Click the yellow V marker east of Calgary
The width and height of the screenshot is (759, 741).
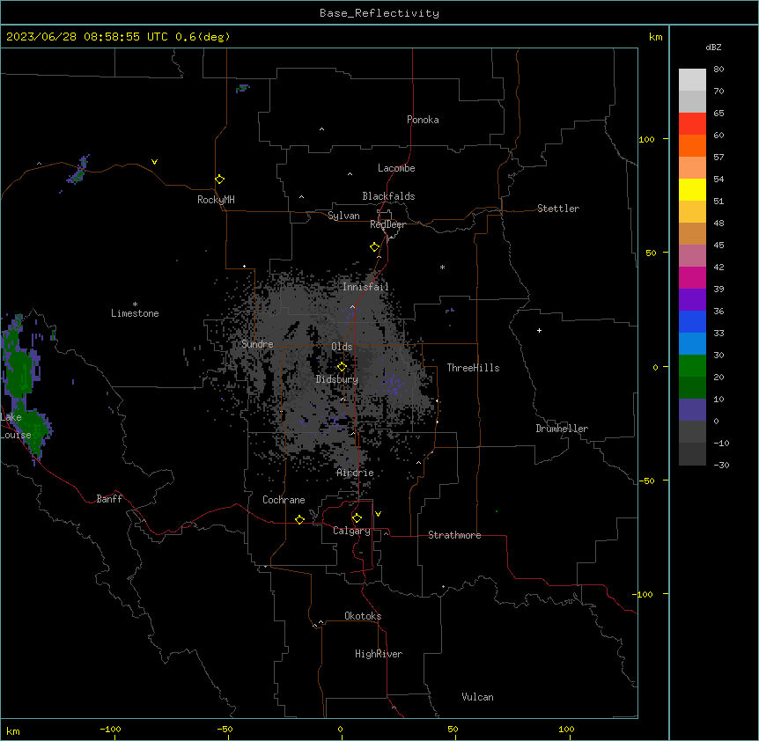pyautogui.click(x=378, y=514)
